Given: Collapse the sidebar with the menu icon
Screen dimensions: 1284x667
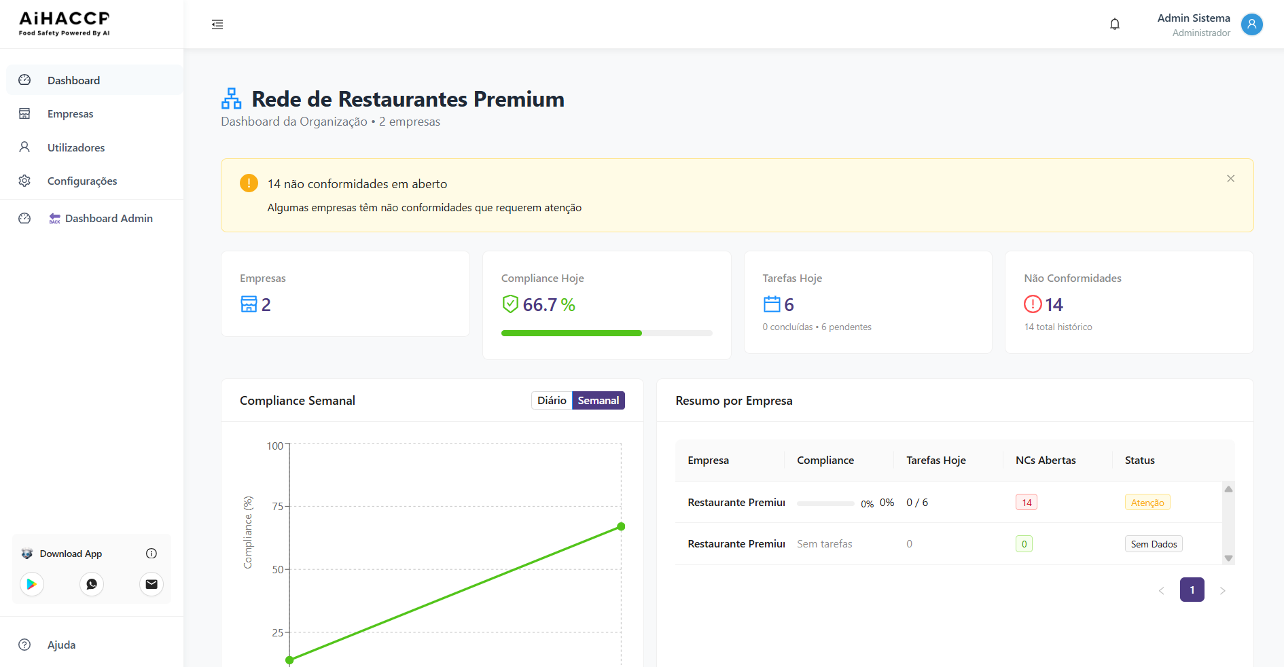Looking at the screenshot, I should pos(217,24).
